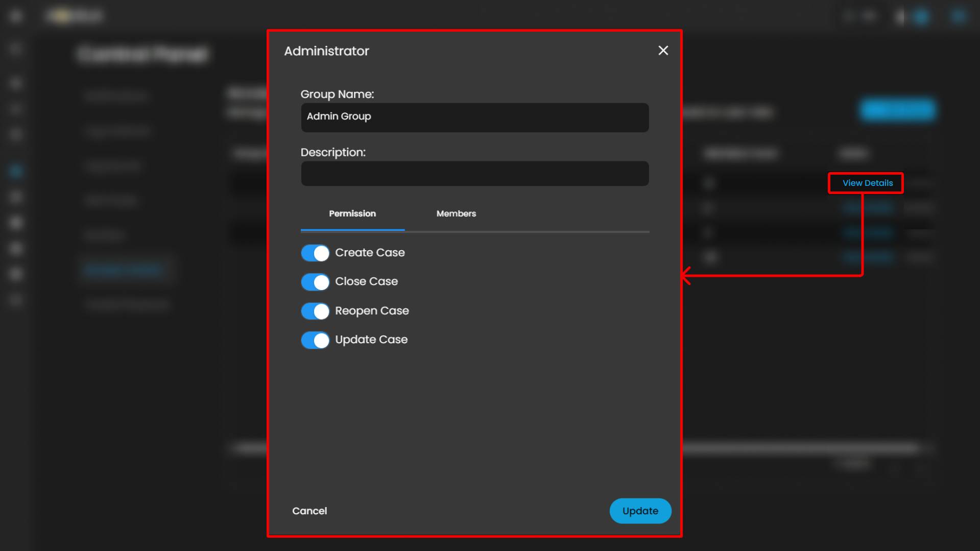Screen dimensions: 980x551
Task: Click the blurred blue button above the table
Action: point(897,110)
